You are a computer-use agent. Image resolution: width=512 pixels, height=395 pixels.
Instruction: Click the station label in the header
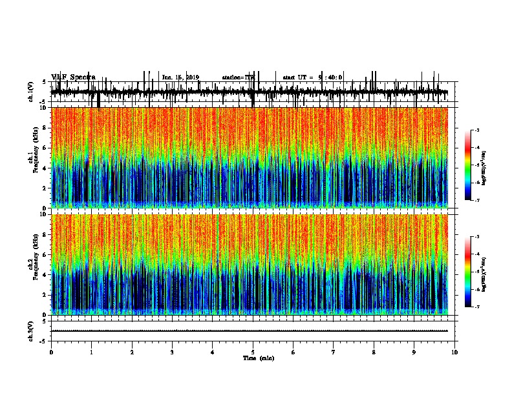(238, 77)
